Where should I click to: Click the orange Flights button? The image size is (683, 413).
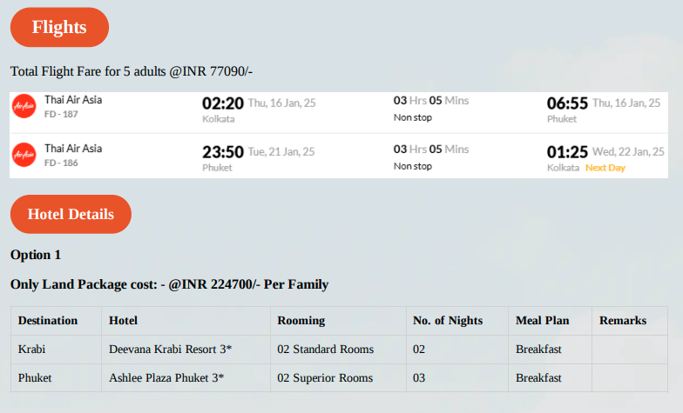(59, 27)
